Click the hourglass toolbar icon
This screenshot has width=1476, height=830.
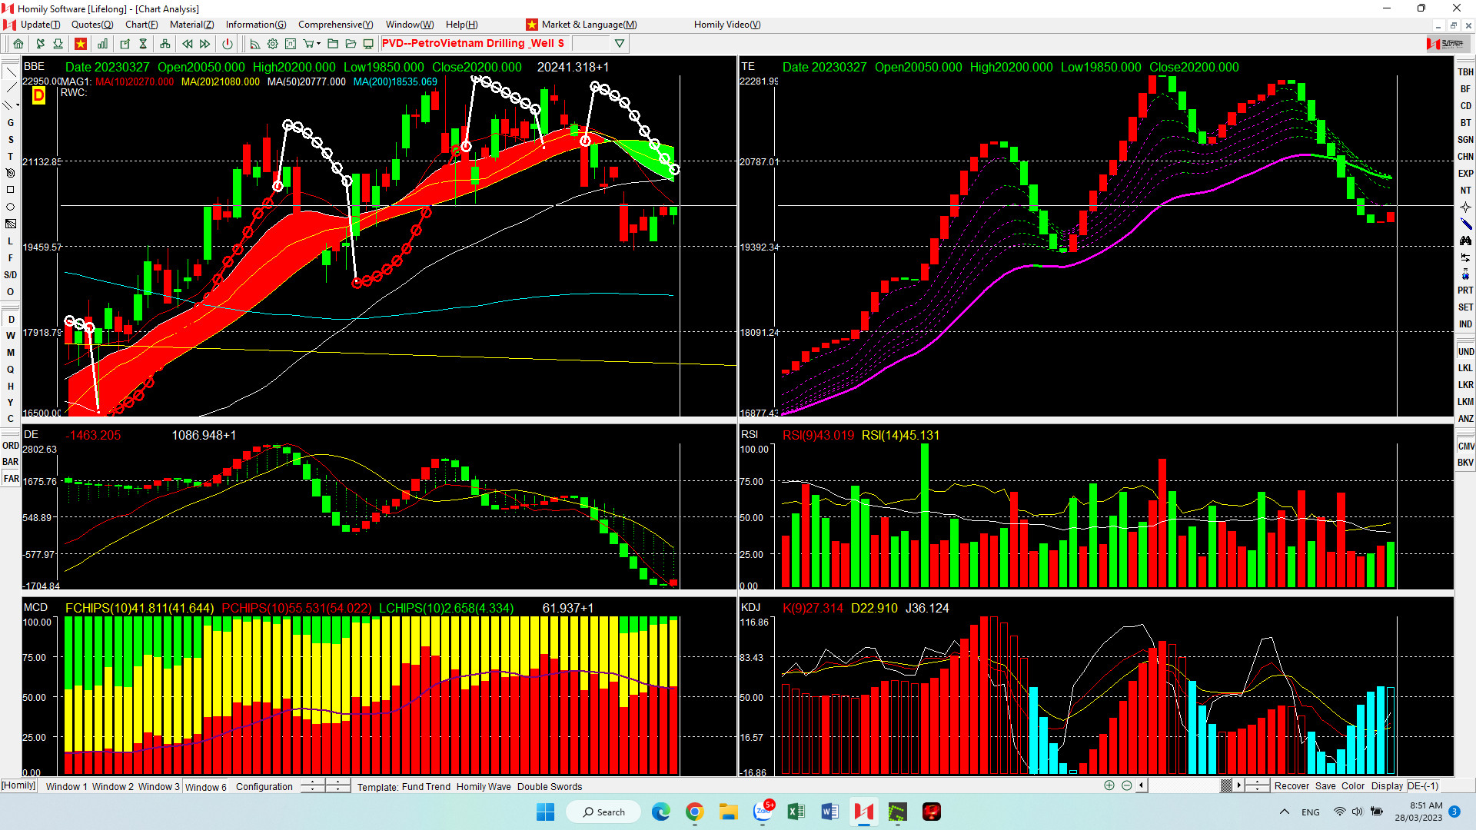[143, 44]
